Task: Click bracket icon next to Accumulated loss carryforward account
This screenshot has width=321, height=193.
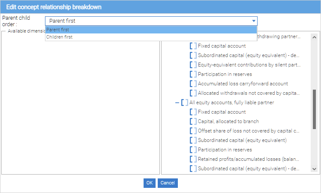Action: click(x=193, y=84)
